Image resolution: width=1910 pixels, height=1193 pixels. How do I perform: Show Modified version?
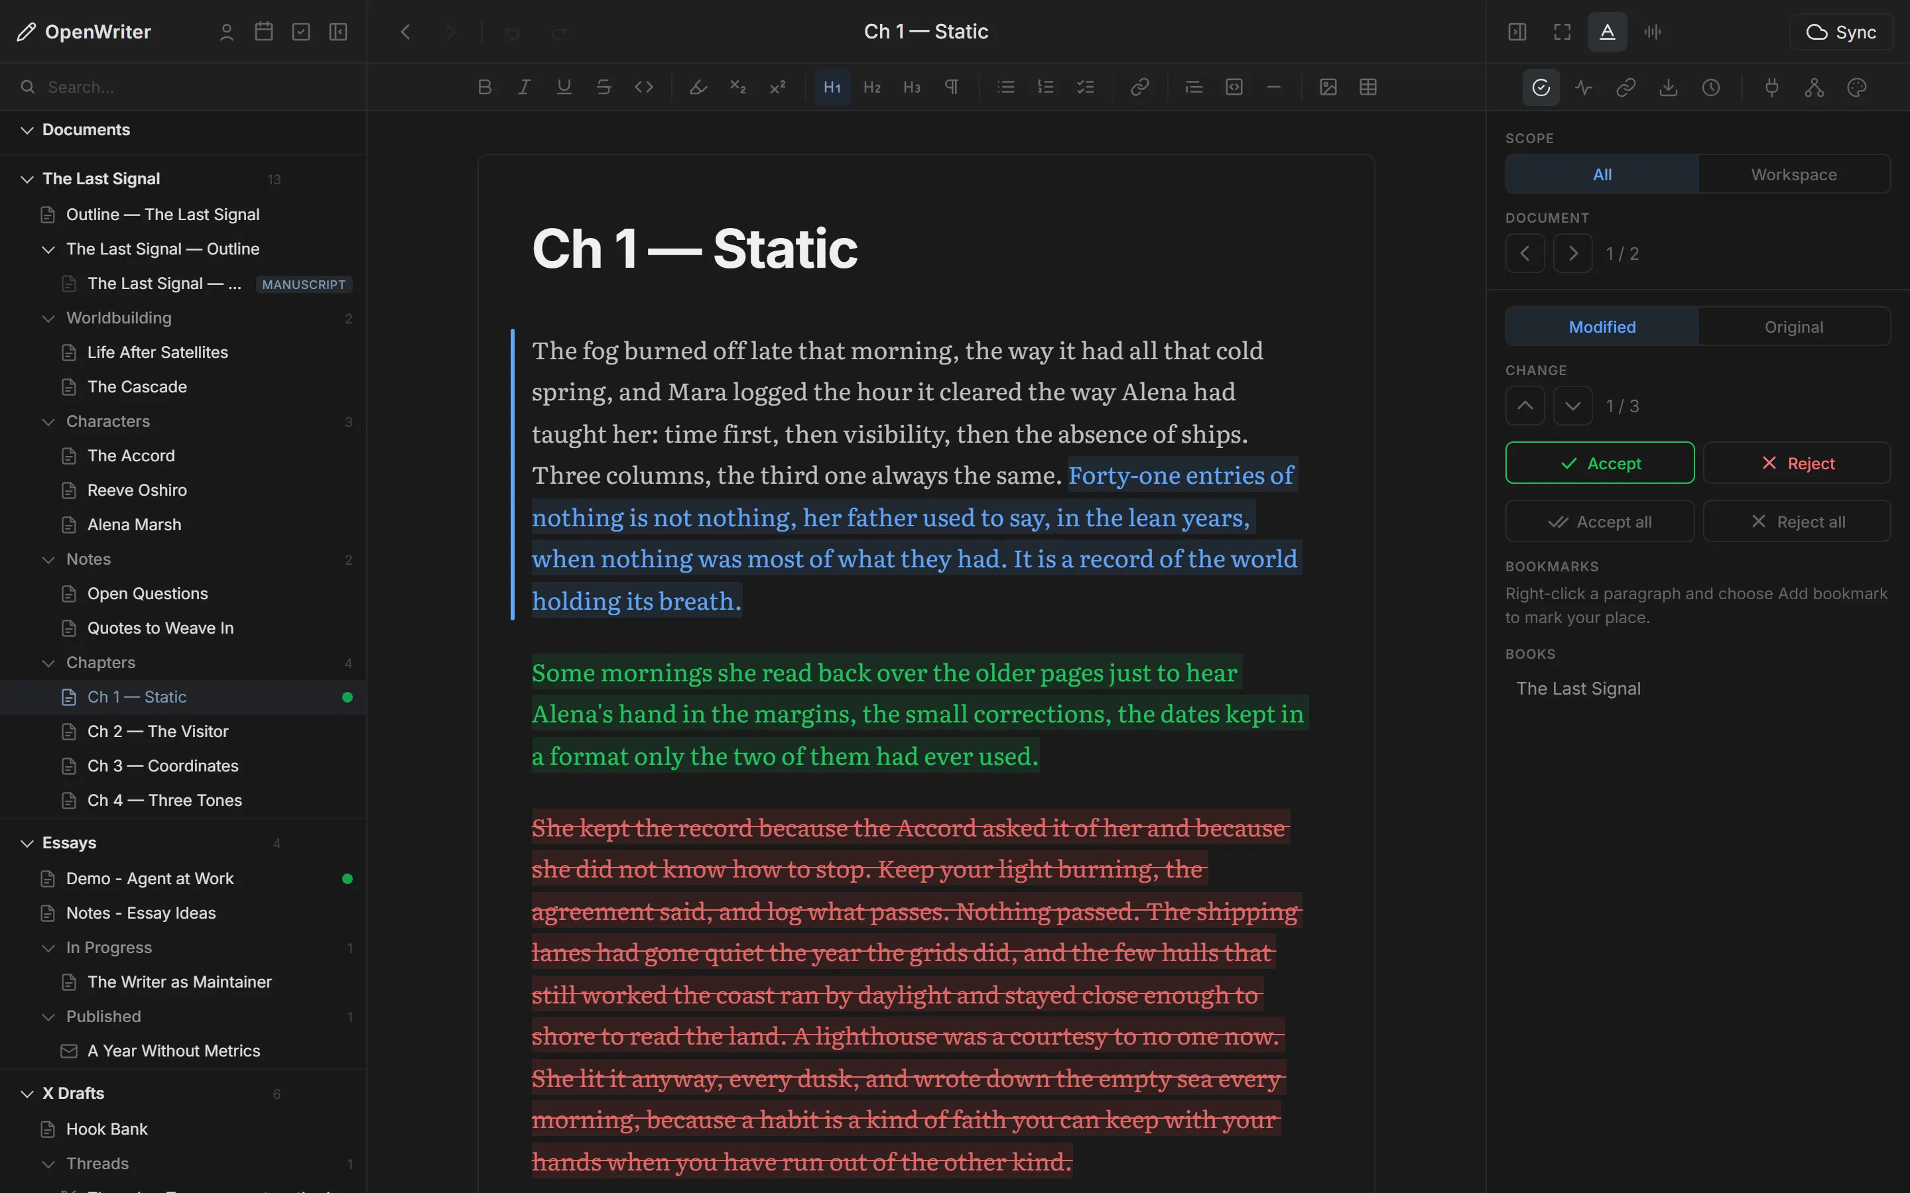pyautogui.click(x=1602, y=327)
